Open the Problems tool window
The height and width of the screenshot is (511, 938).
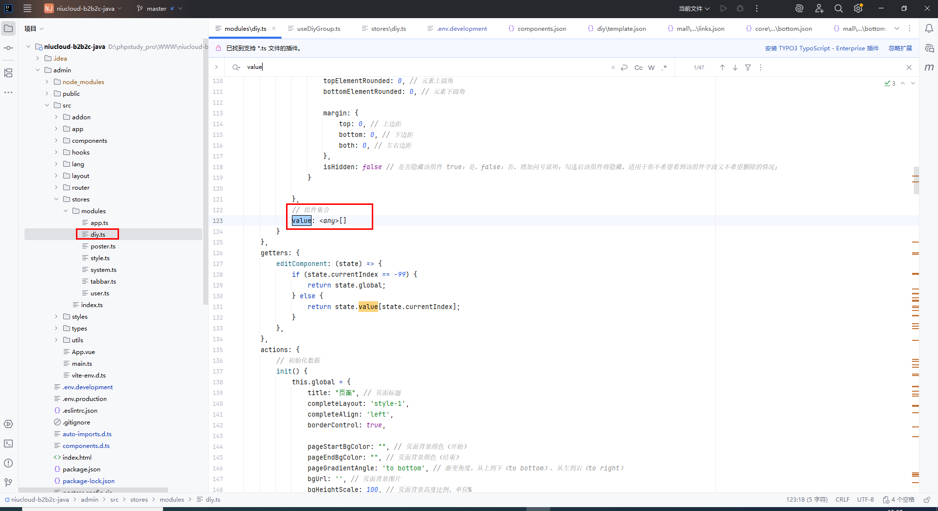point(8,463)
